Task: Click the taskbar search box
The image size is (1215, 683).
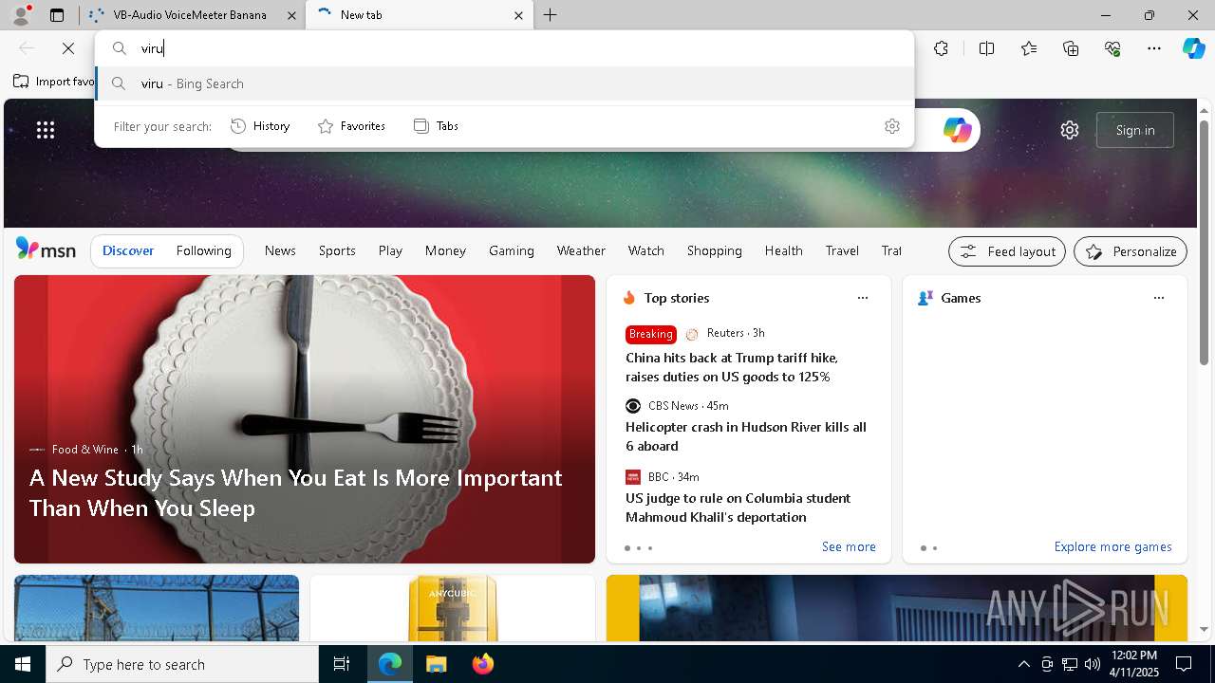Action: coord(182,664)
